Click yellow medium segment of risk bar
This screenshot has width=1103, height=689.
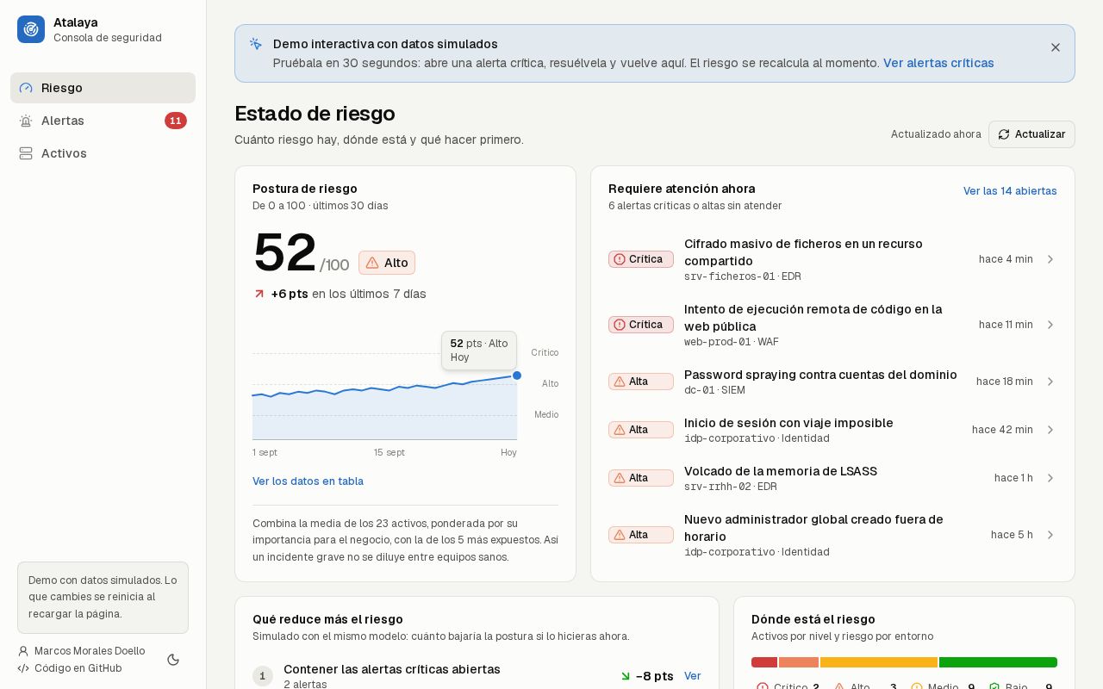point(879,662)
